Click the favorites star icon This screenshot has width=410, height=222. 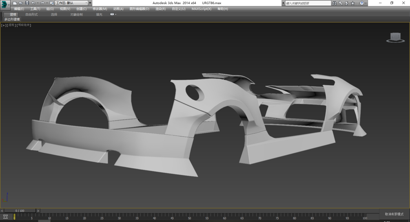[x=353, y=3]
